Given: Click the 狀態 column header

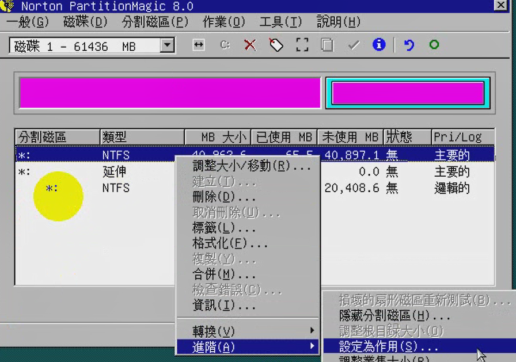Looking at the screenshot, I should tap(407, 137).
